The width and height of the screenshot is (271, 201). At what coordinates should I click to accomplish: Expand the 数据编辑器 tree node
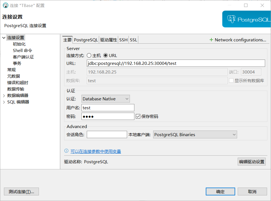4,96
